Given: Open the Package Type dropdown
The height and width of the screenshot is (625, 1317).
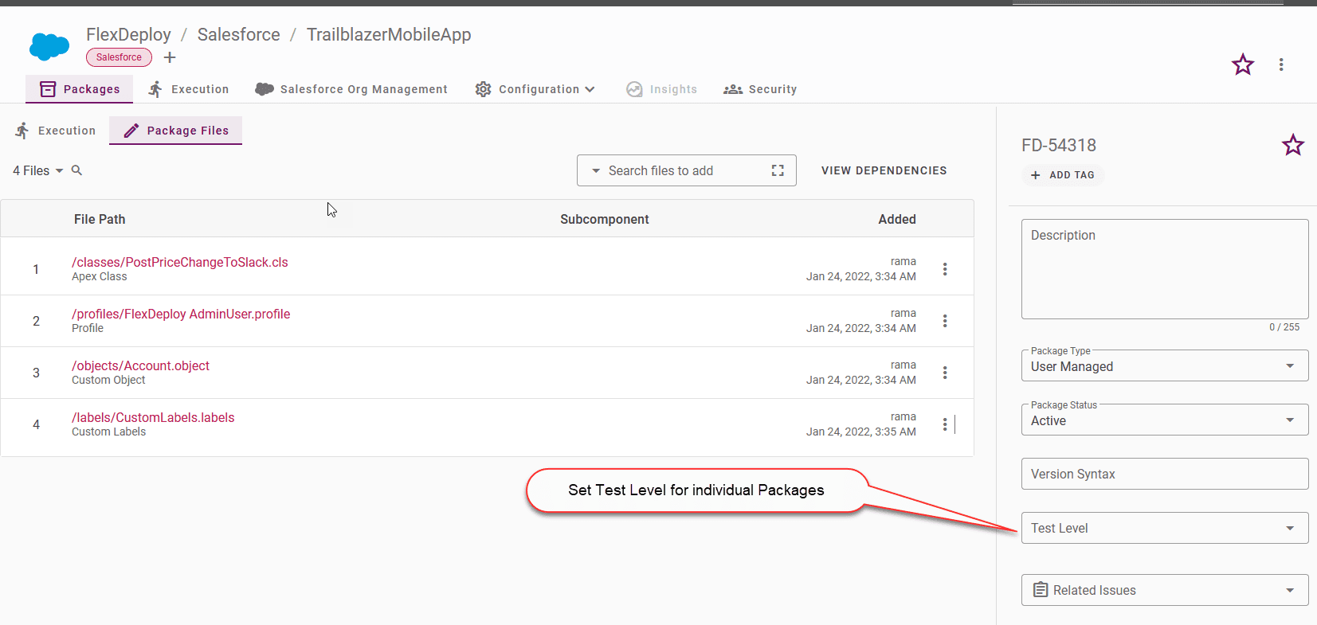Looking at the screenshot, I should coord(1165,366).
